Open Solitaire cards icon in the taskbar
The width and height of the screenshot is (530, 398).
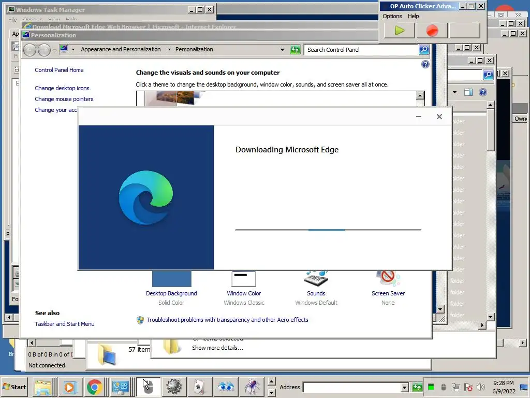tap(199, 387)
